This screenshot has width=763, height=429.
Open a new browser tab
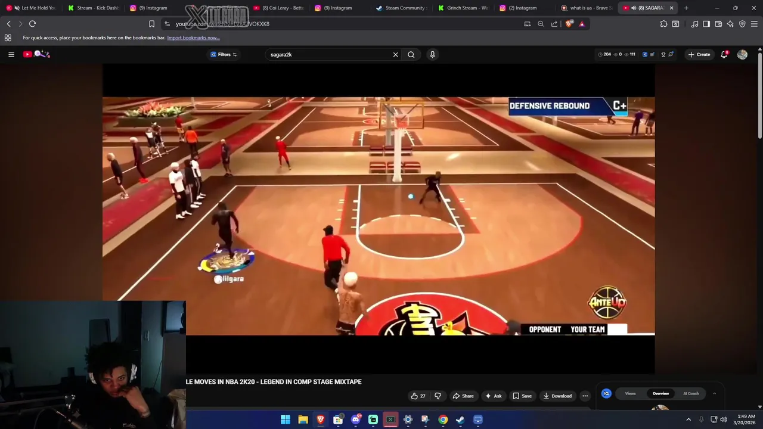coord(686,8)
